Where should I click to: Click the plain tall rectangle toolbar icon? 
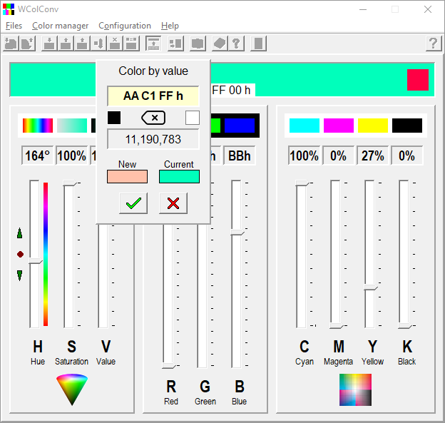(259, 44)
